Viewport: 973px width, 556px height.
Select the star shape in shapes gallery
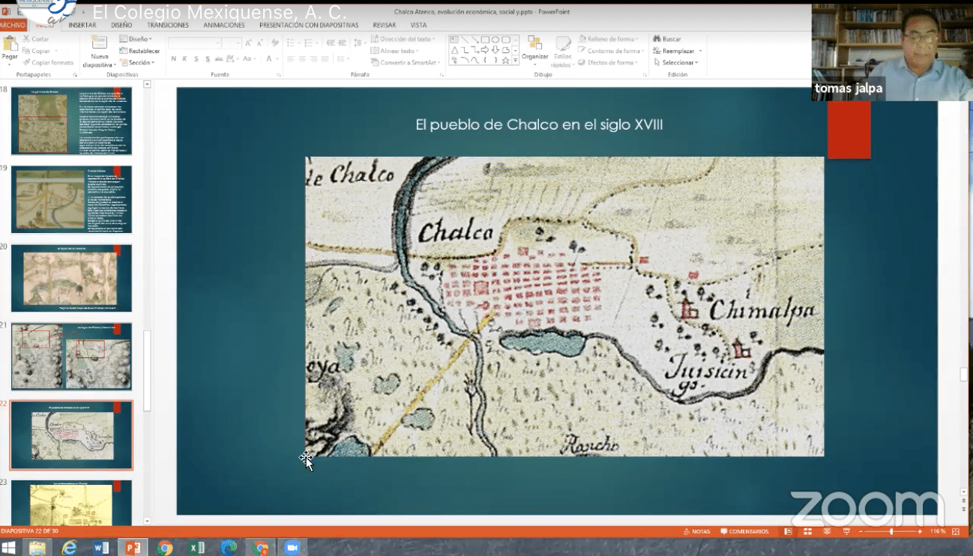[505, 61]
